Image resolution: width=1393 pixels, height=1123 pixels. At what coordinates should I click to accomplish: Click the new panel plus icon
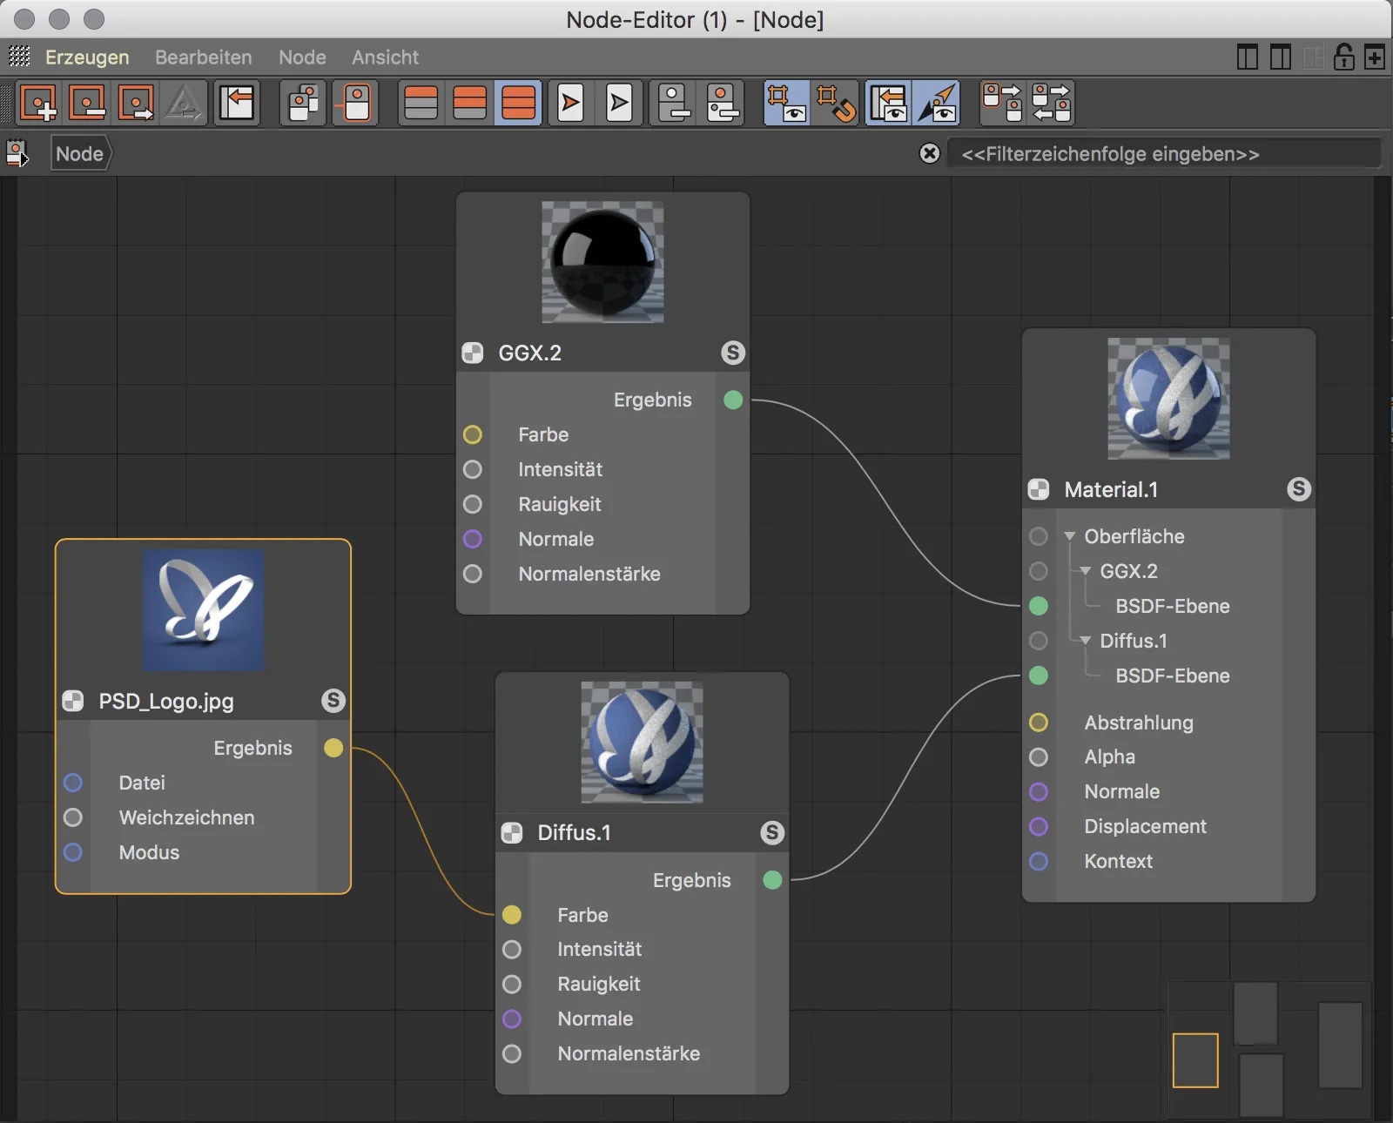[x=1375, y=57]
